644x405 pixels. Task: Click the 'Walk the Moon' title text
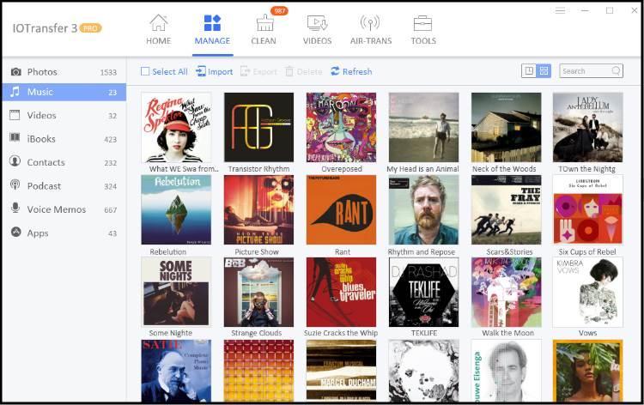(x=507, y=333)
